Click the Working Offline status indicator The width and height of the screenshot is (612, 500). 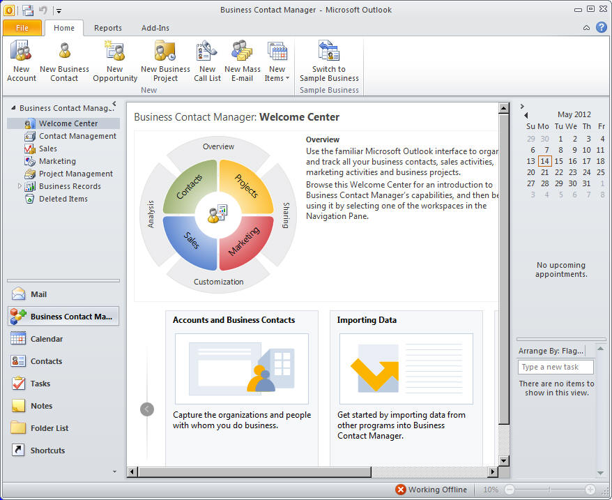tap(431, 490)
